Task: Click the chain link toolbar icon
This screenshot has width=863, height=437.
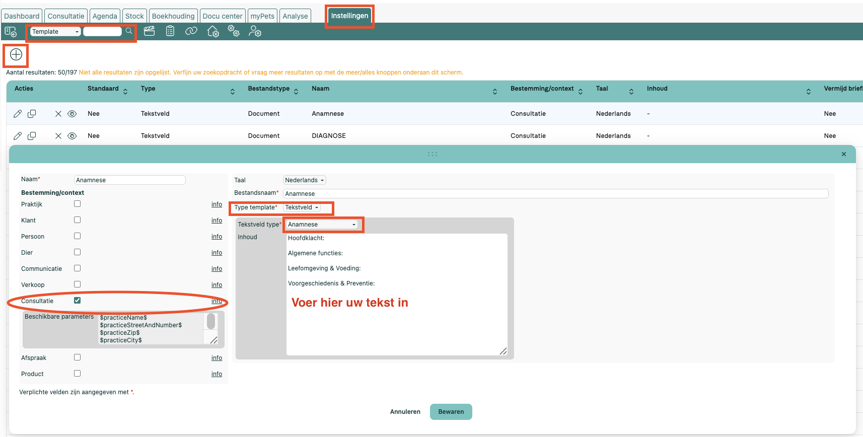Action: (191, 31)
